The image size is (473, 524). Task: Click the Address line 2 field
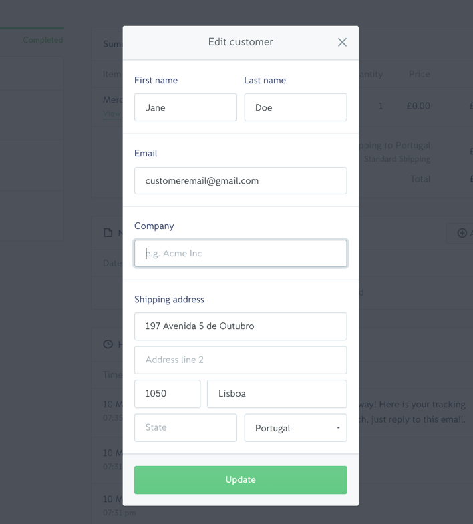point(241,360)
